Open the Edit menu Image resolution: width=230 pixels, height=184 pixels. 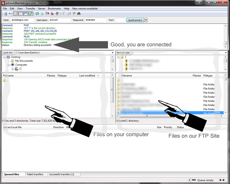[12, 9]
